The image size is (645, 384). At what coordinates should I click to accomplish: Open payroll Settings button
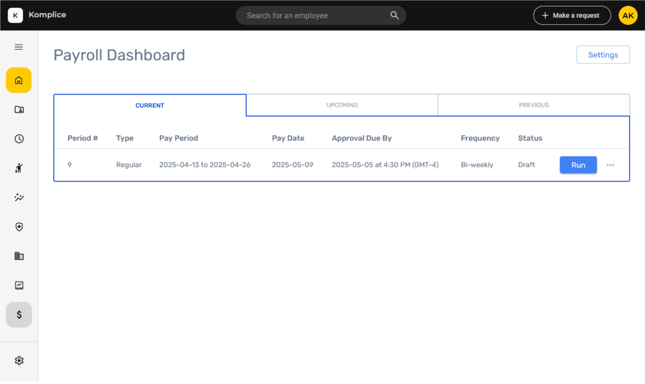[x=603, y=55]
